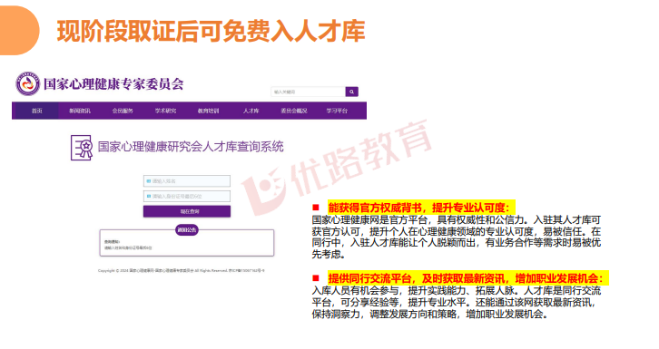Click the 国家心理健康研究会人才库查询系统 heading
Viewport: 659px width, 349px height.
pyautogui.click(x=191, y=147)
